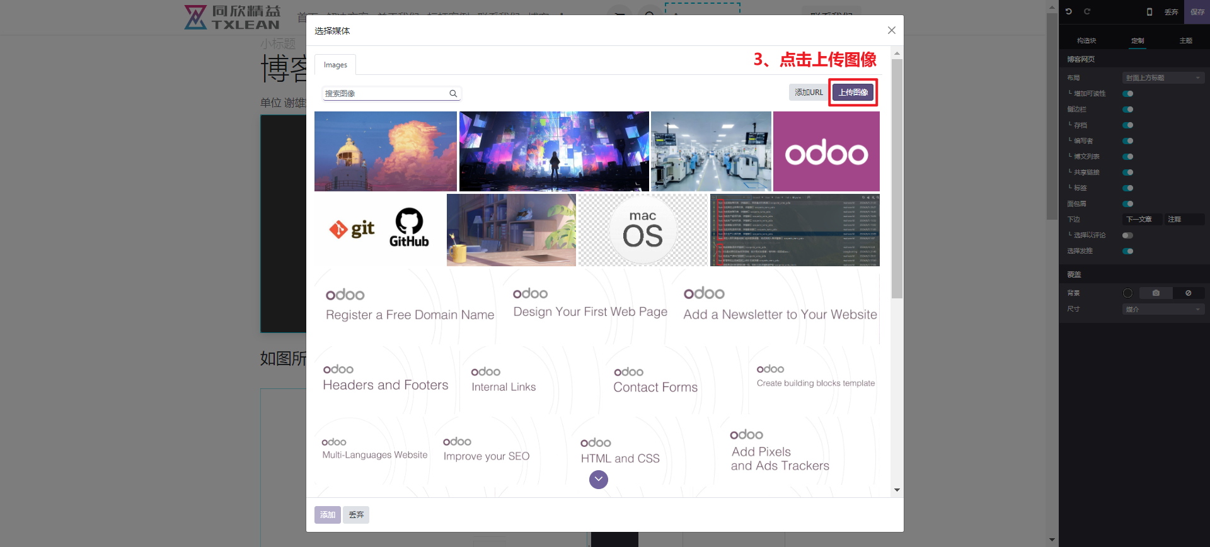
Task: Open the 定制 tab in editor panel
Action: point(1138,41)
